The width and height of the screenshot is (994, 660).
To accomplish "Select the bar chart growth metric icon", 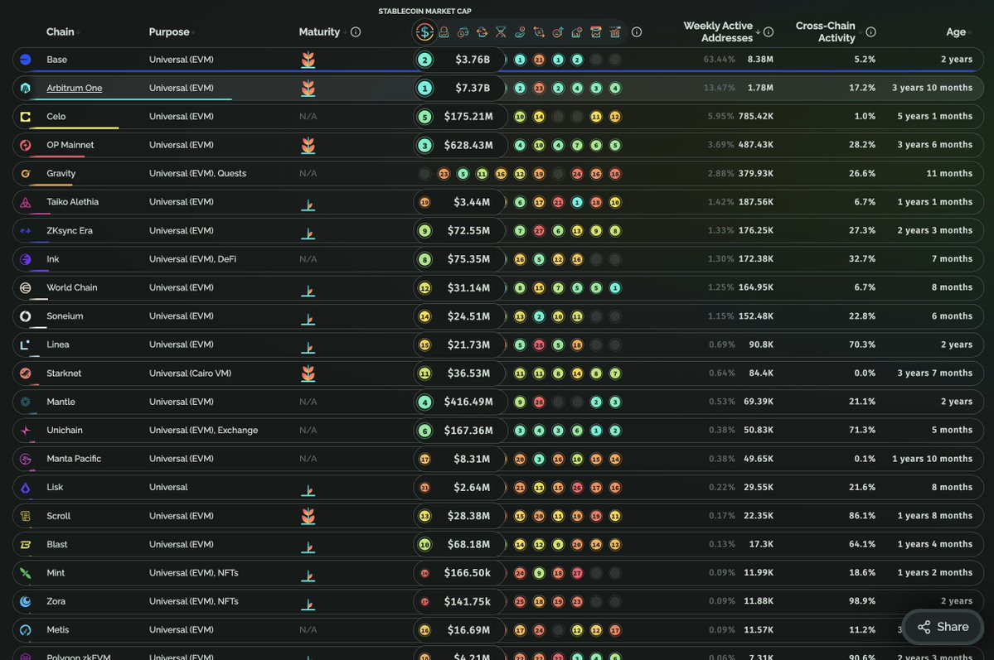I will [x=615, y=31].
